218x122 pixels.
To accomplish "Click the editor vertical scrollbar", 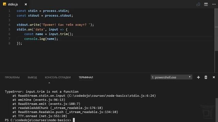I will (x=216, y=30).
